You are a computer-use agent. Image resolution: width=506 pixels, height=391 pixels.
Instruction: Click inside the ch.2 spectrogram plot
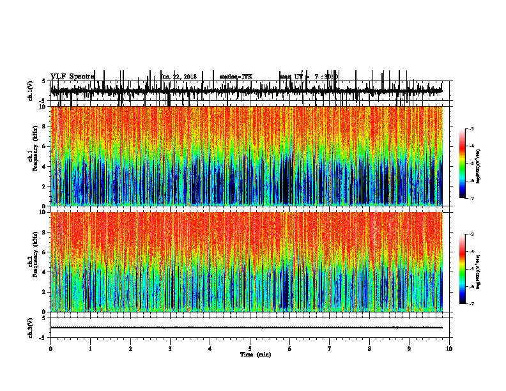(x=247, y=262)
